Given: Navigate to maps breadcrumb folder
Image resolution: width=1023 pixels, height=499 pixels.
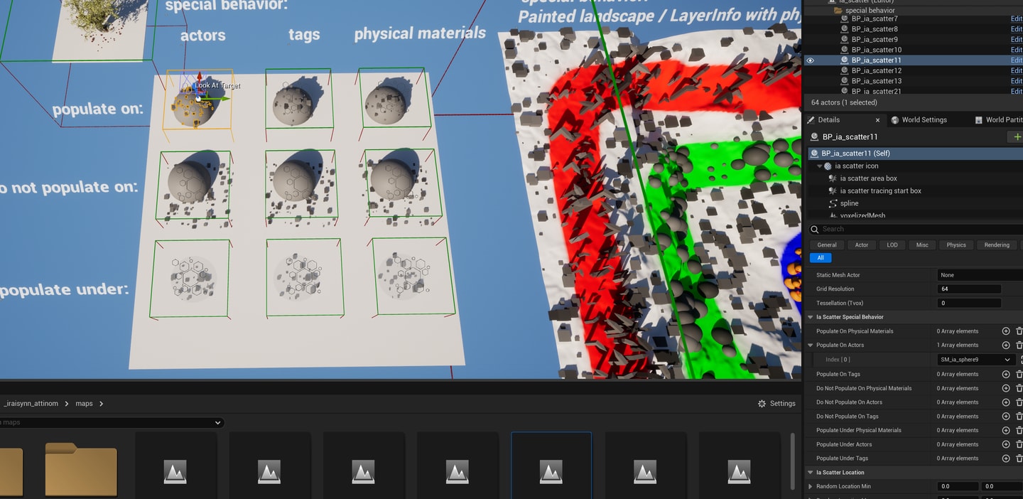Looking at the screenshot, I should click(84, 404).
